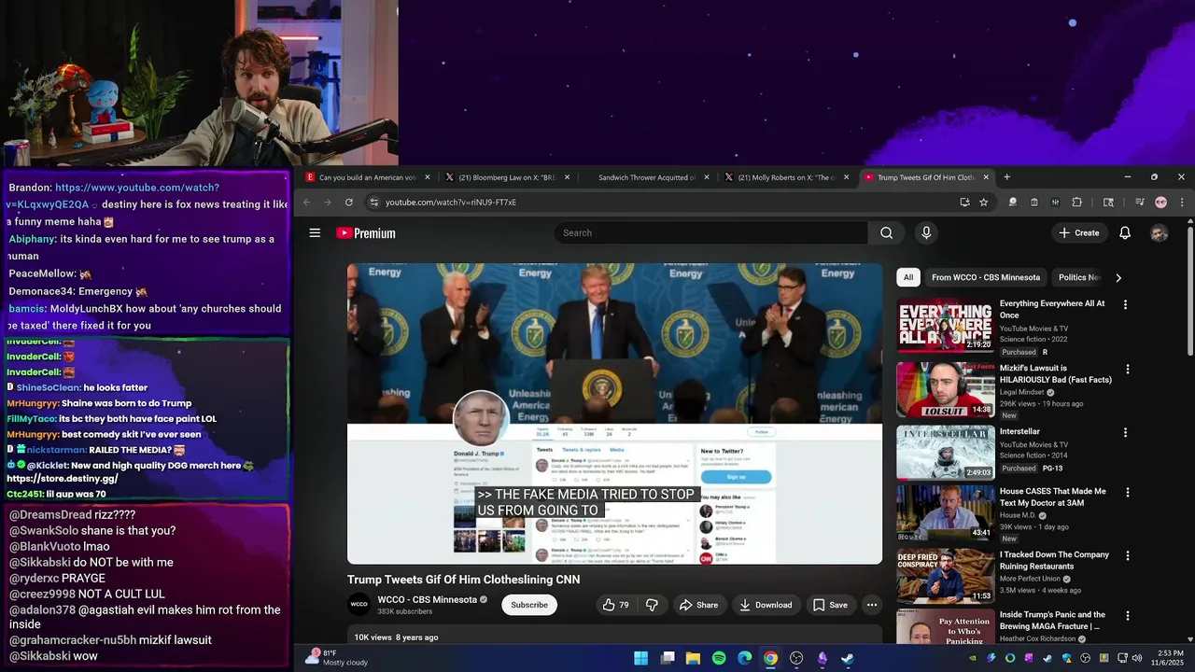Image resolution: width=1195 pixels, height=672 pixels.
Task: Open weather widget Mostly cloudy
Action: (x=337, y=658)
